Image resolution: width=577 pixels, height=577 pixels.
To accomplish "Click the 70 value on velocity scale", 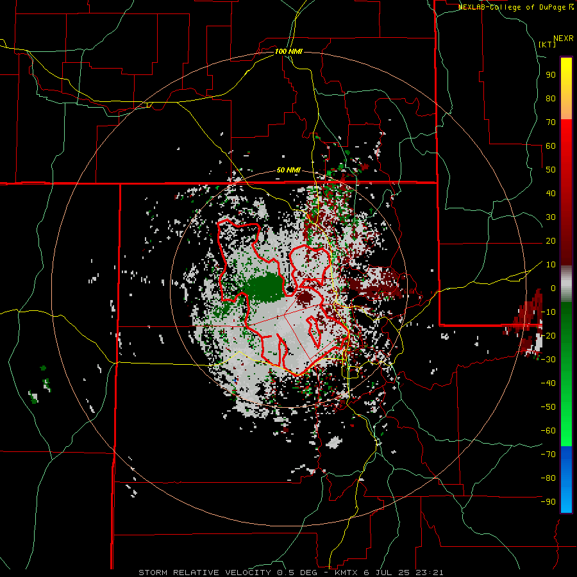I will tap(551, 122).
